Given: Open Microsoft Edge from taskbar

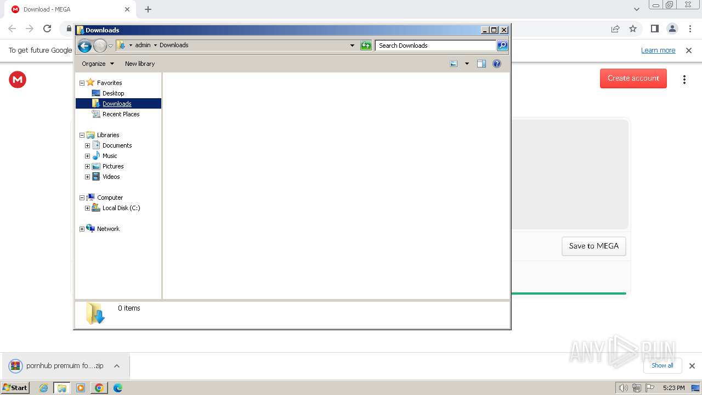Looking at the screenshot, I should 117,388.
